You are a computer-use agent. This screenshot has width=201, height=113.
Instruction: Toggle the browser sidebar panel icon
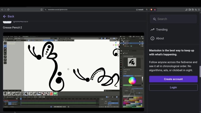pyautogui.click(x=189, y=10)
